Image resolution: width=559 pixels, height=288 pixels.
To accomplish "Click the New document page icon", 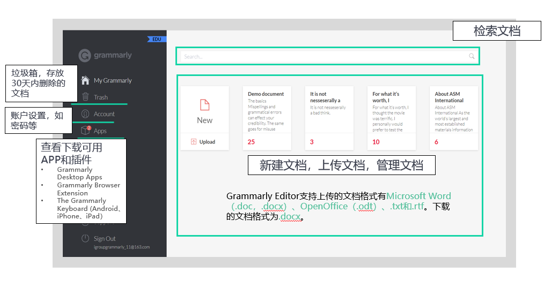I will (x=204, y=105).
